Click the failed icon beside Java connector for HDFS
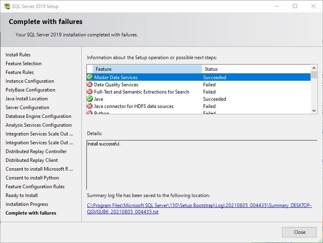Viewport: 323px width, 243px height. pyautogui.click(x=90, y=106)
